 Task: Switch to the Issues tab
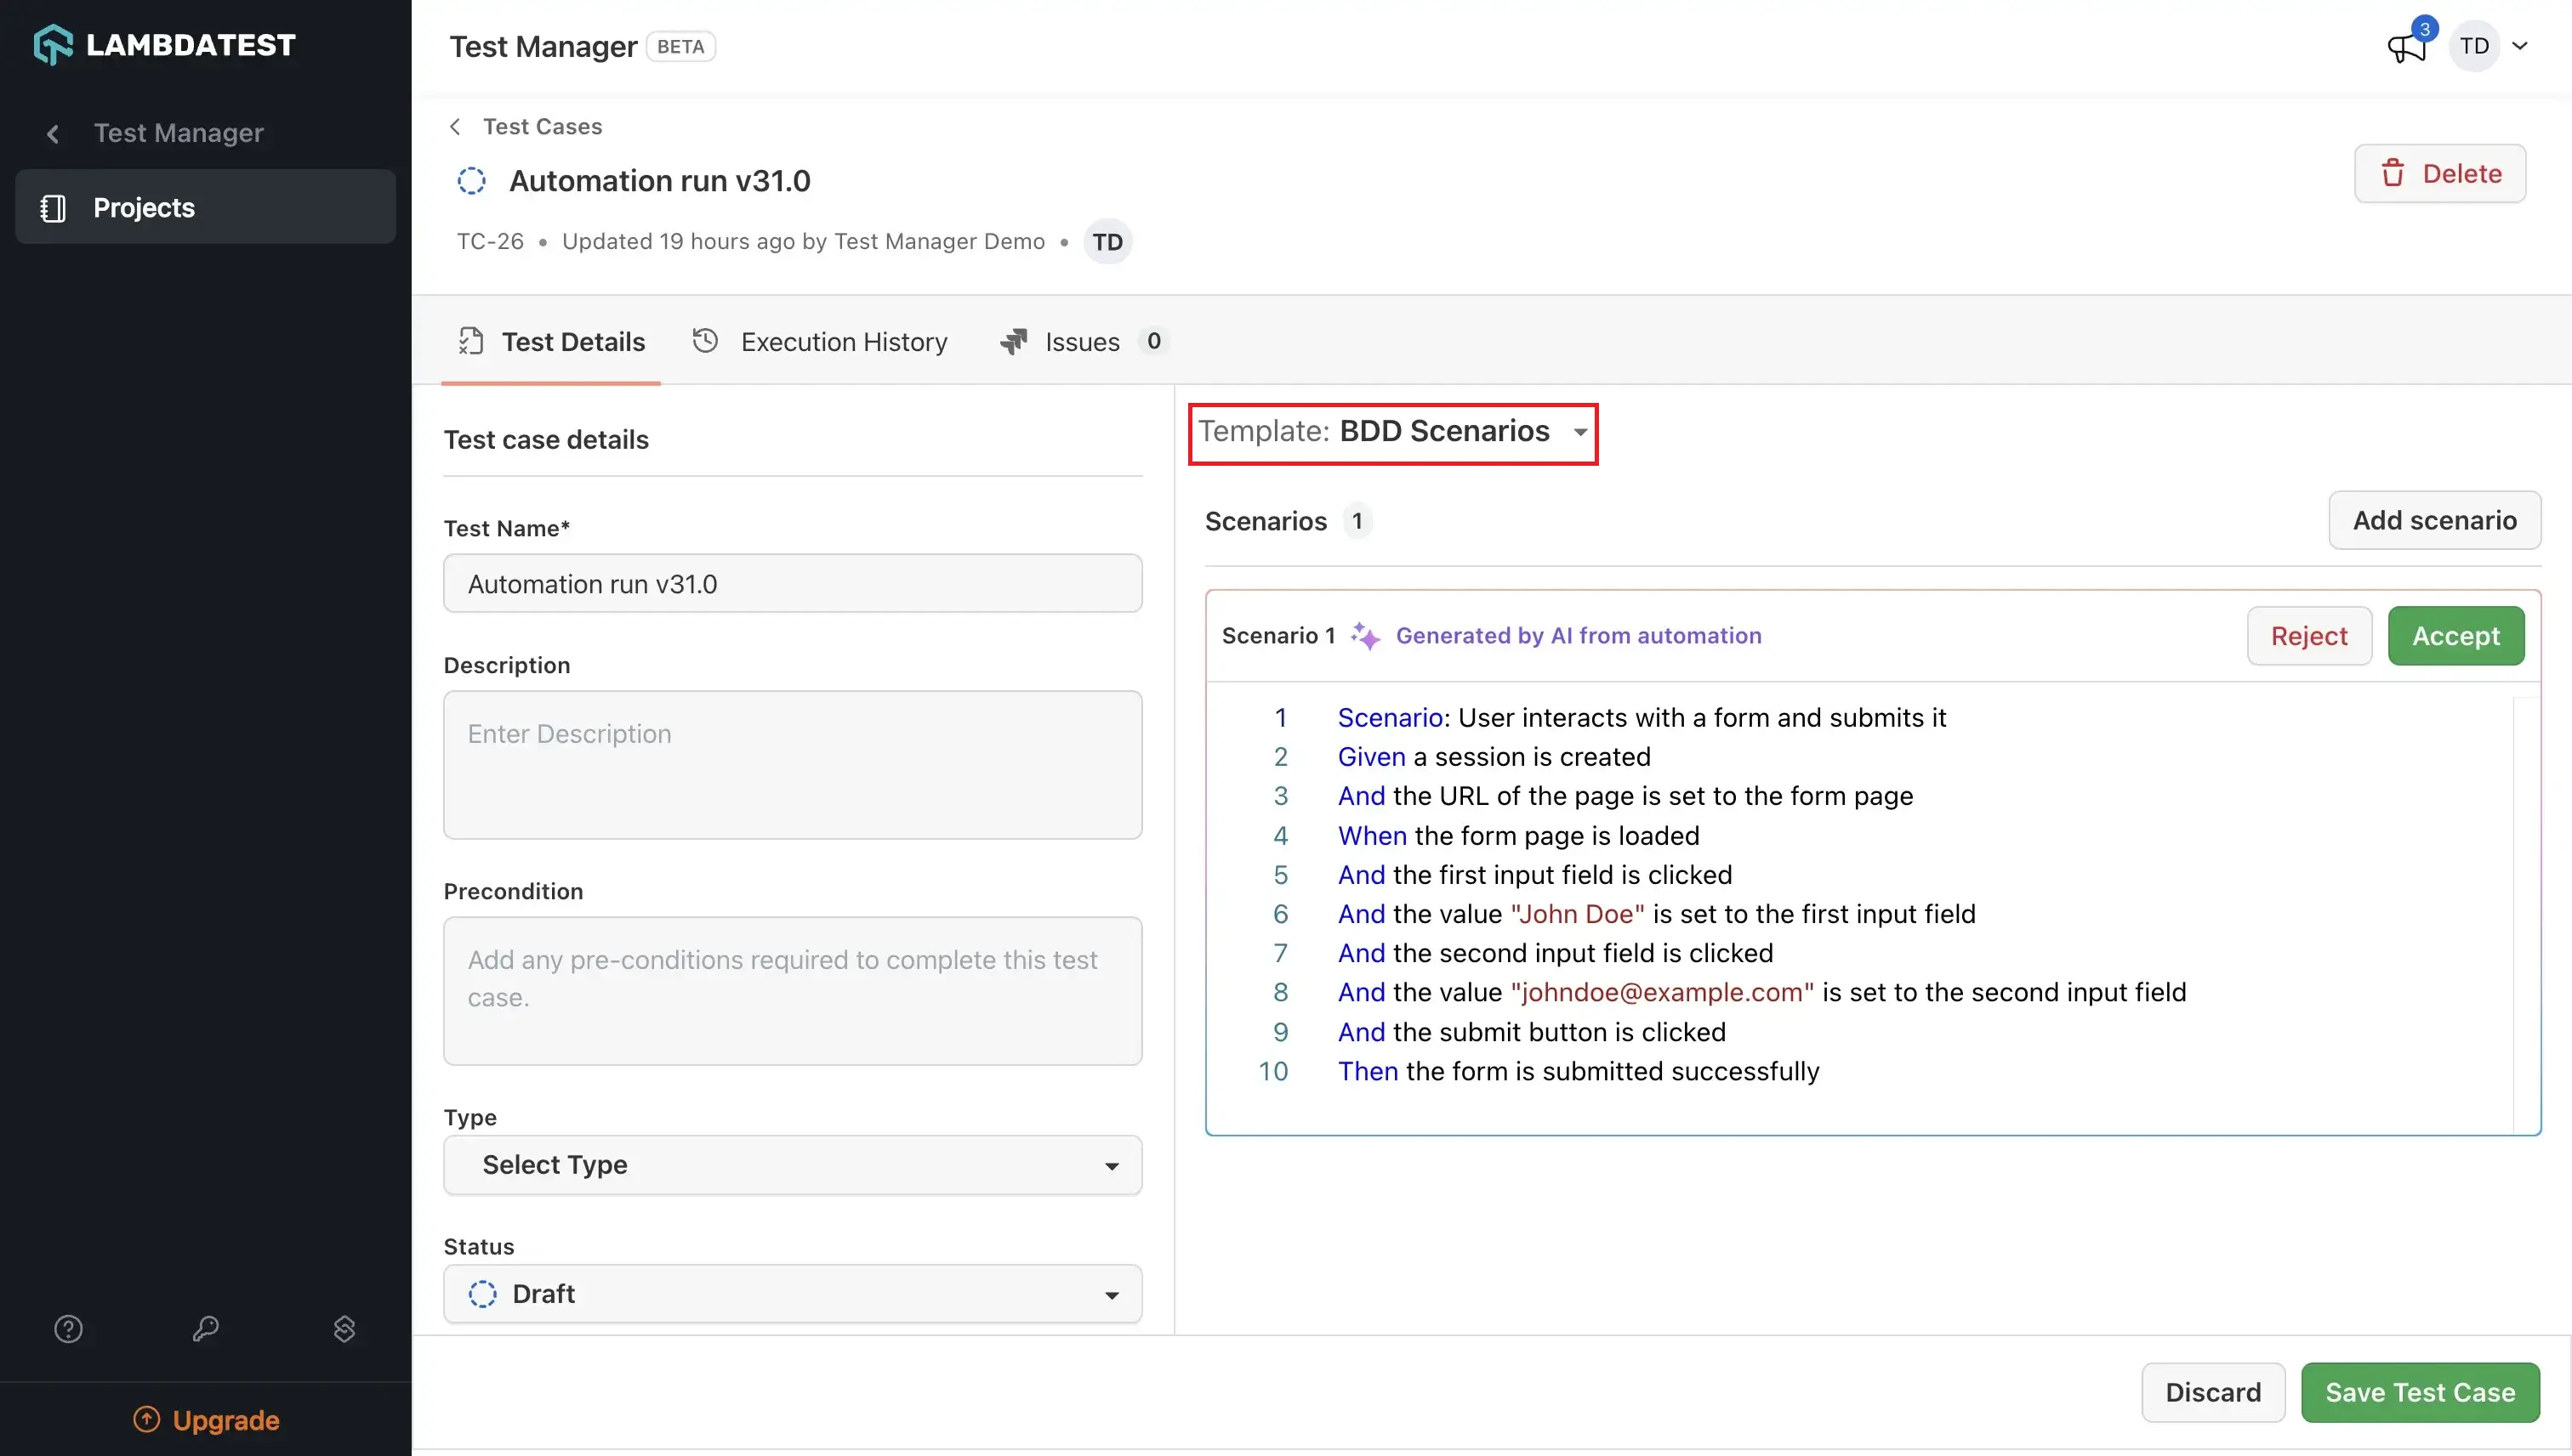1084,342
